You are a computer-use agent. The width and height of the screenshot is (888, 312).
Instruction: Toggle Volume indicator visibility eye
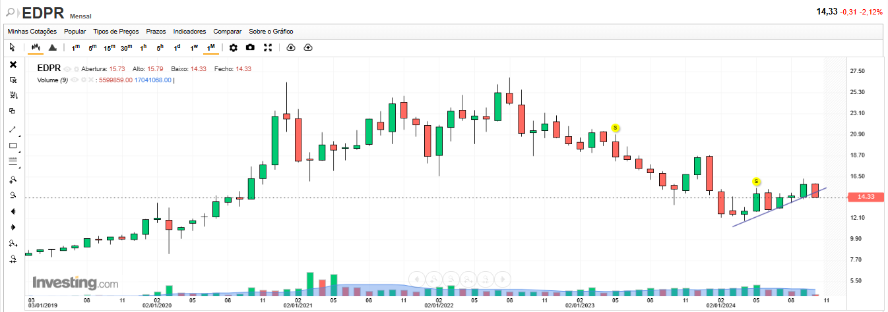[x=75, y=80]
